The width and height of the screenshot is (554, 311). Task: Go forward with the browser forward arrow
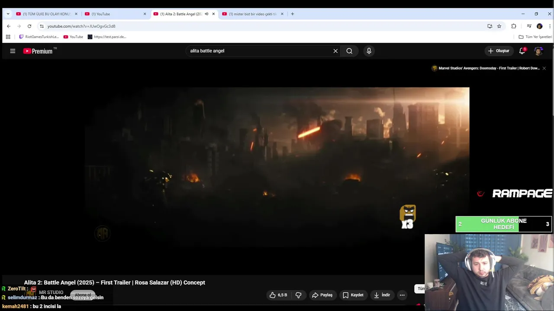19,26
